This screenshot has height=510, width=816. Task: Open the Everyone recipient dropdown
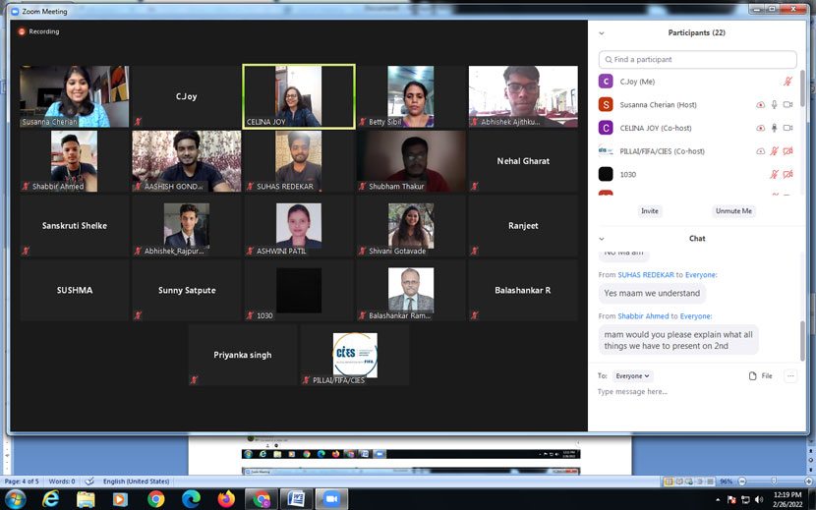click(632, 376)
